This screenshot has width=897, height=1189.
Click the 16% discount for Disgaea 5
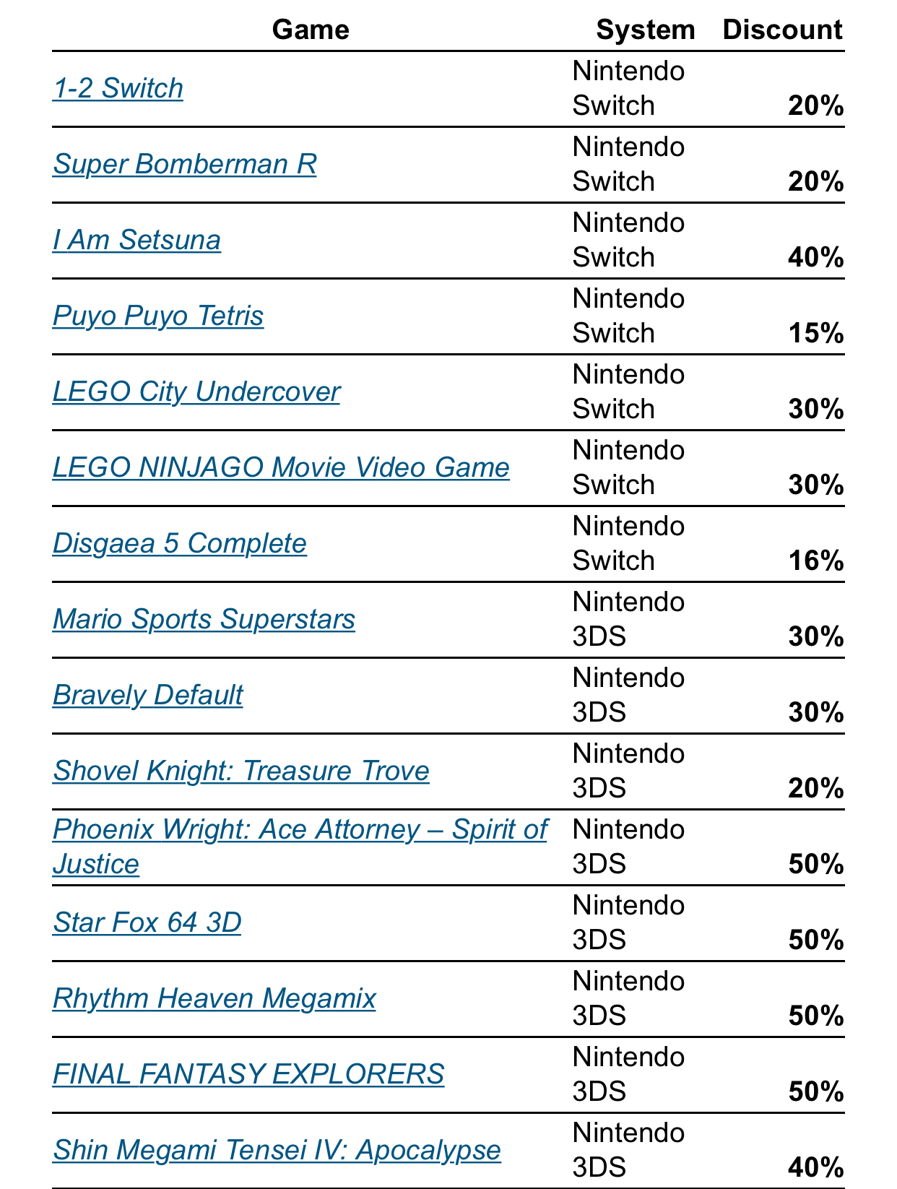coord(816,561)
